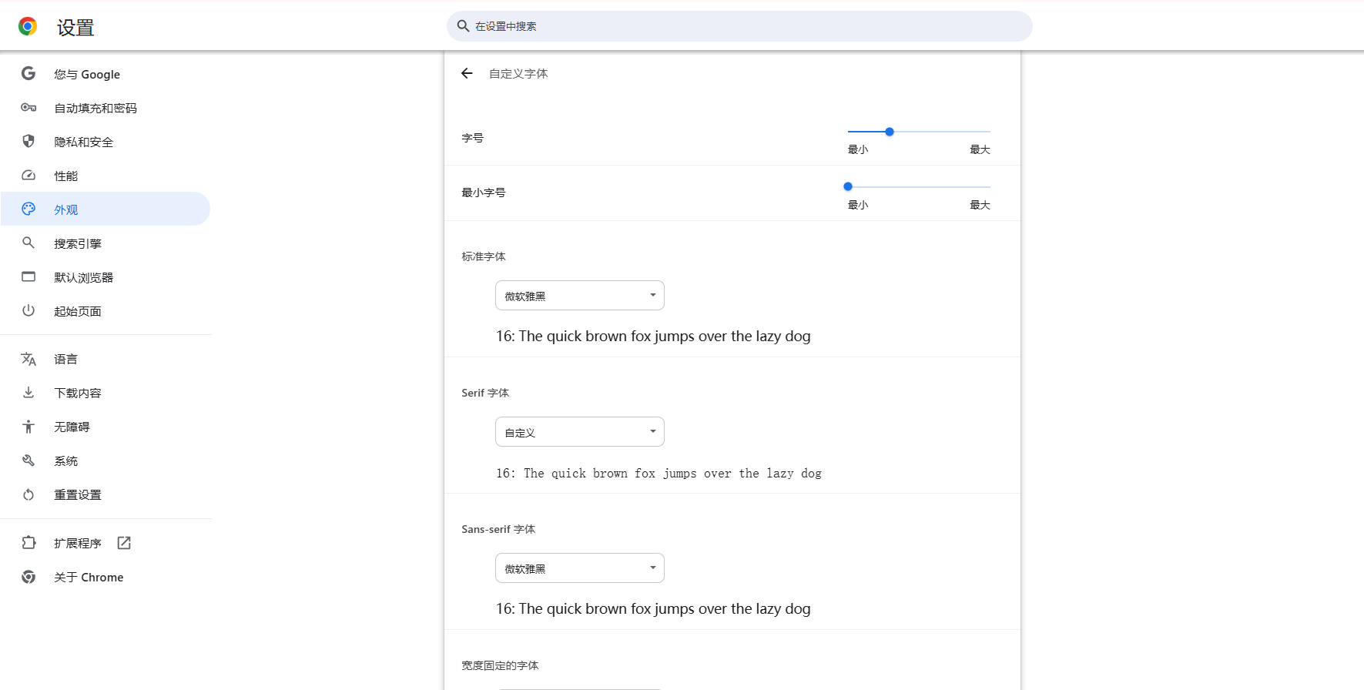Open the Serif 字体 dropdown showing 自定义

tap(580, 432)
